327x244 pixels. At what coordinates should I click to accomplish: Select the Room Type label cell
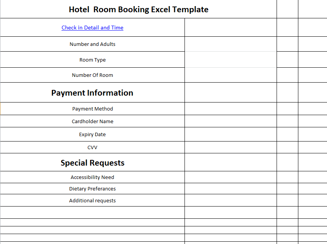92,60
